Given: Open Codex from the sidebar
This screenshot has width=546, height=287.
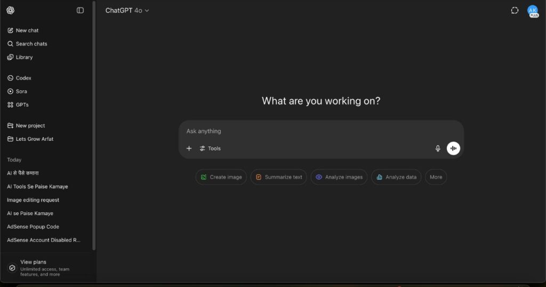Looking at the screenshot, I should pos(20,78).
